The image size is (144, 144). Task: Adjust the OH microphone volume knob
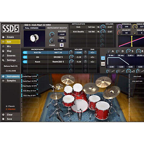coord(71,57)
